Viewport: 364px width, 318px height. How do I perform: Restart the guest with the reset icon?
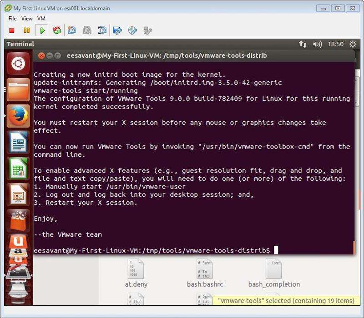tap(57, 30)
